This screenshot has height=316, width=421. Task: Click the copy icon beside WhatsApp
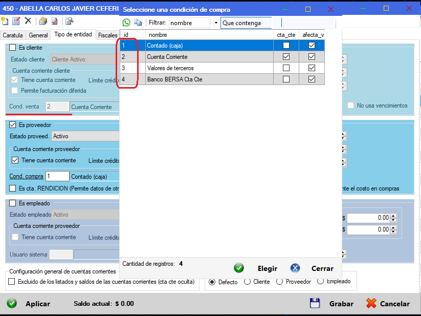pos(138,23)
